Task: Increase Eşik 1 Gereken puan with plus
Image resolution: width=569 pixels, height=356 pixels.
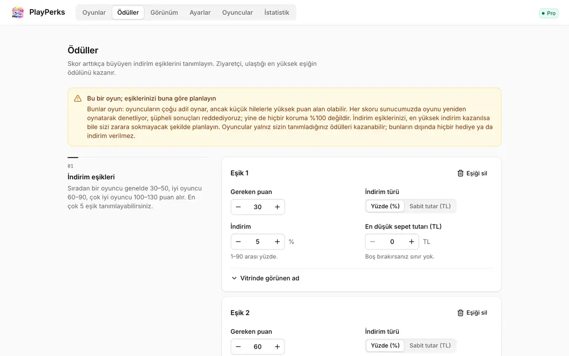Action: [277, 207]
